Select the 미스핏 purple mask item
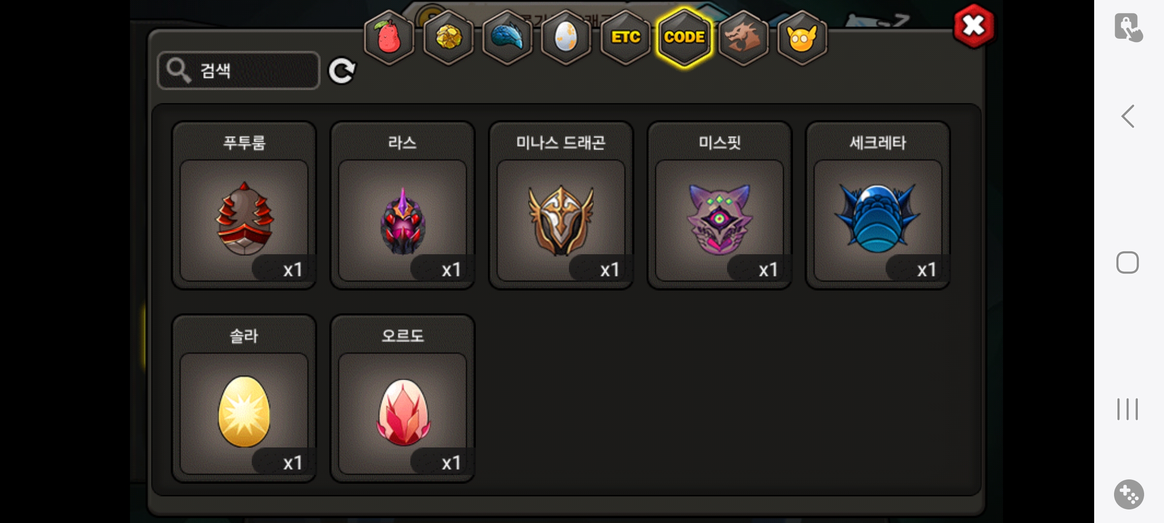The height and width of the screenshot is (523, 1164). tap(720, 205)
